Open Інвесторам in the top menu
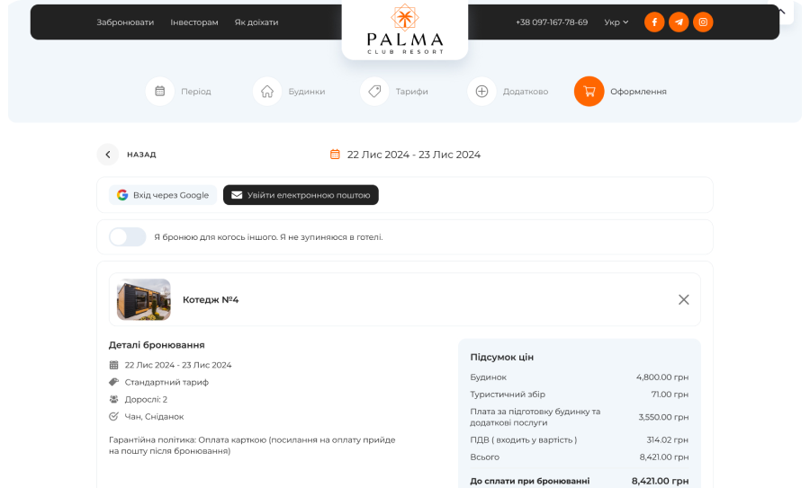The height and width of the screenshot is (488, 810). pos(194,22)
